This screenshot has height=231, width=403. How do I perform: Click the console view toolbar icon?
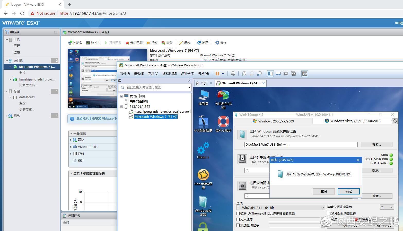pos(304,74)
